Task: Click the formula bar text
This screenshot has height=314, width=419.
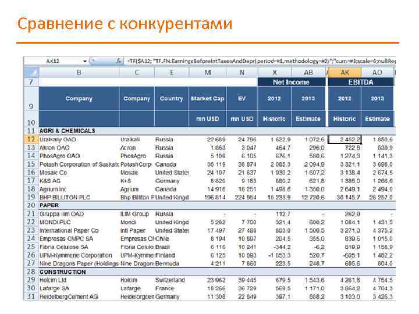Action: coord(261,61)
